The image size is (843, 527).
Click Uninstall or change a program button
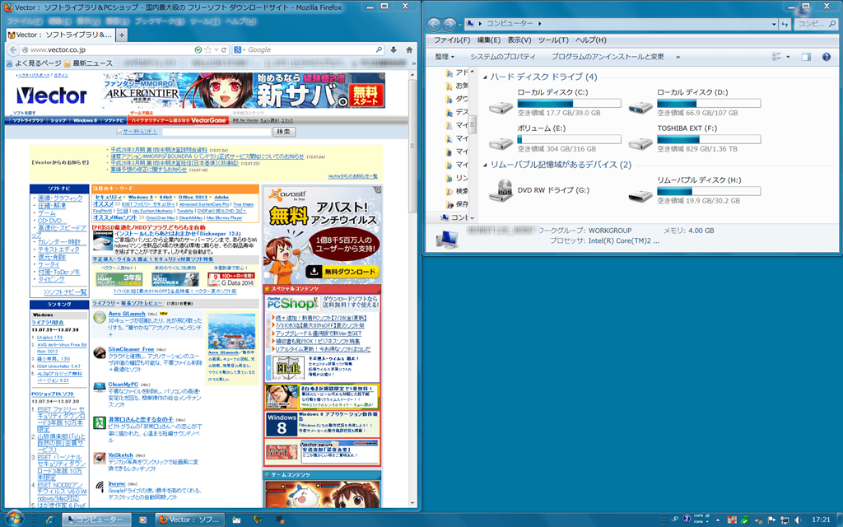[x=608, y=57]
